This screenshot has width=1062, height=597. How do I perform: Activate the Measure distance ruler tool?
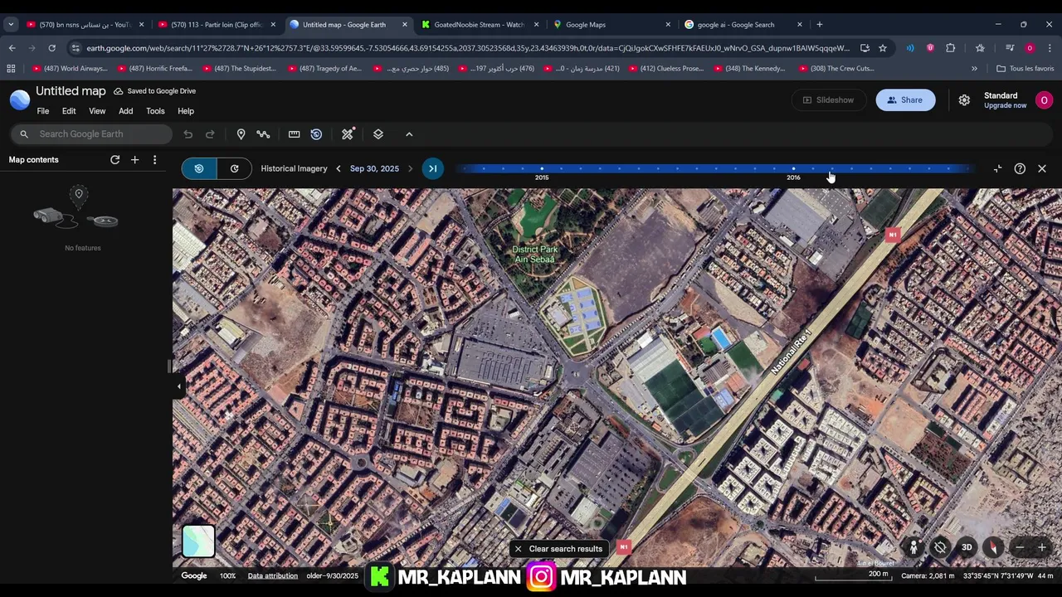(294, 134)
